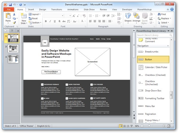Open the File tab
This screenshot has width=179, height=133.
click(9, 10)
